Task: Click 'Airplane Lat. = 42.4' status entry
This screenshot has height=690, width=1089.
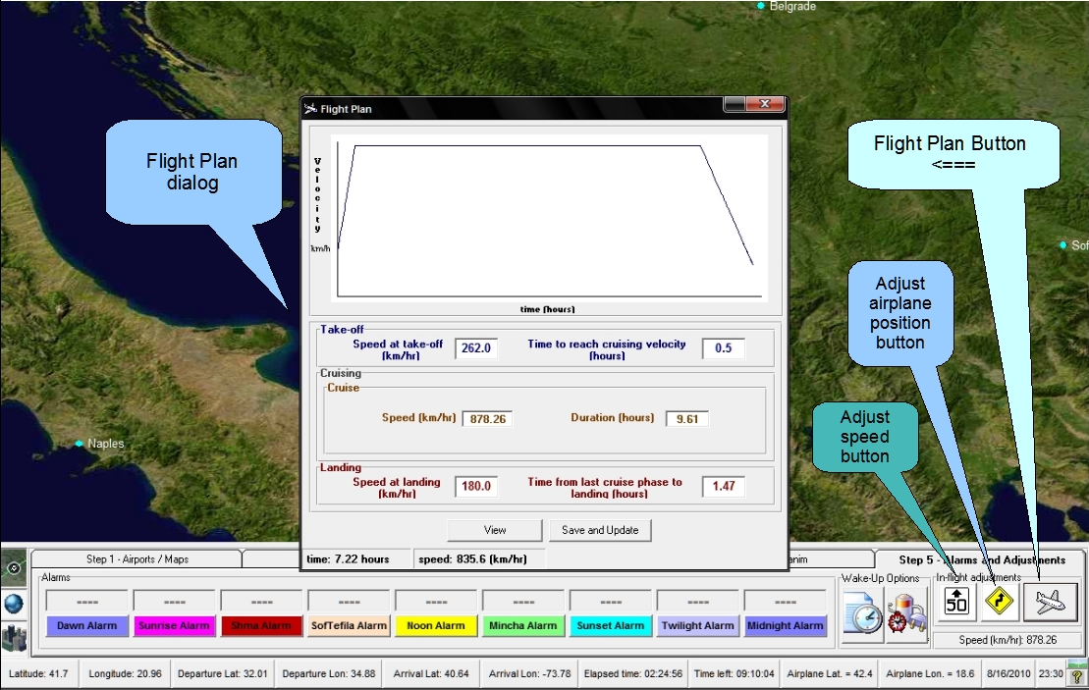Action: coord(829,673)
